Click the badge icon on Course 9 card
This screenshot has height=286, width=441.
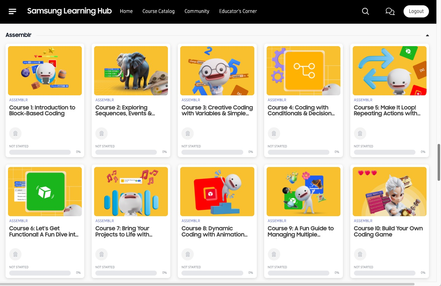[274, 254]
